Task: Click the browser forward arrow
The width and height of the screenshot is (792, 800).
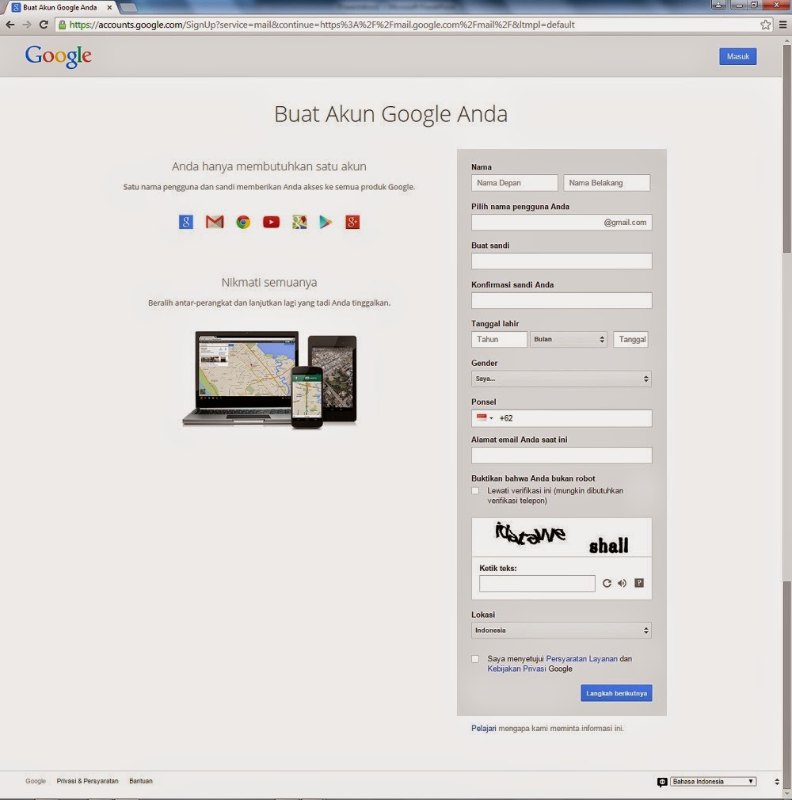Action: 27,25
